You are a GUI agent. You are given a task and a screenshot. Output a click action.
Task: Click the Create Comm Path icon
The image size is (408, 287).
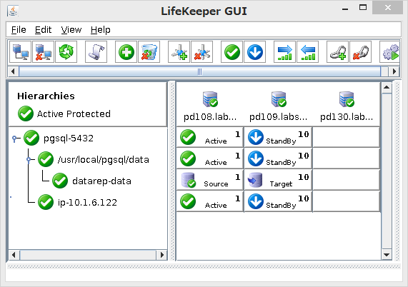179,52
